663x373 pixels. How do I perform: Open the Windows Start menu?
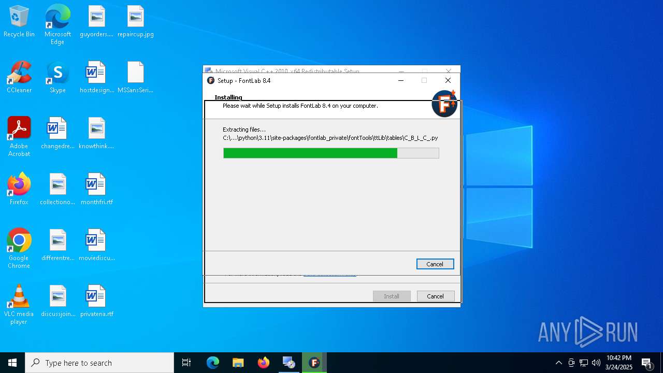pos(12,363)
